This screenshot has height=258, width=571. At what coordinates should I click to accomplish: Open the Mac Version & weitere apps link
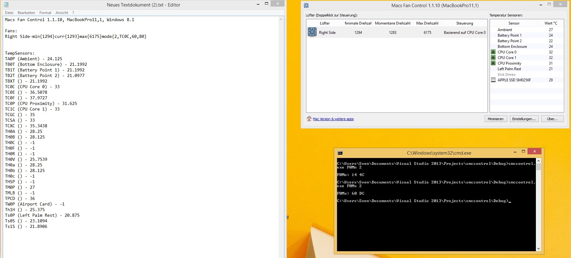point(333,119)
